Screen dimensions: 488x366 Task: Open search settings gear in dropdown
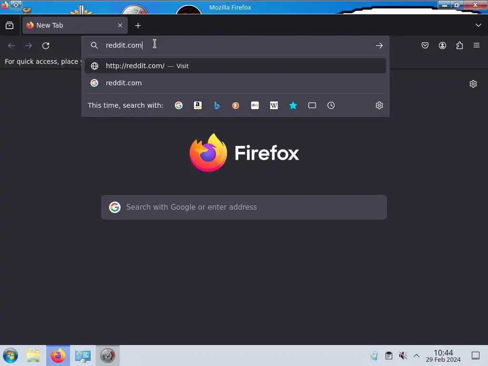pyautogui.click(x=379, y=105)
